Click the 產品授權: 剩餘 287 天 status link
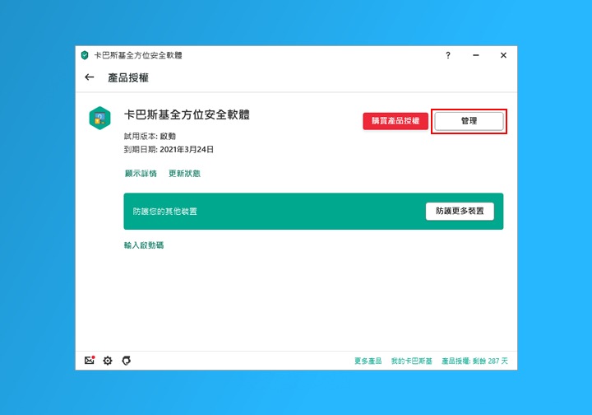592x415 pixels. coord(475,361)
